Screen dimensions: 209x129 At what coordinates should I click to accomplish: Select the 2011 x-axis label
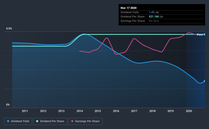pyautogui.click(x=25, y=111)
